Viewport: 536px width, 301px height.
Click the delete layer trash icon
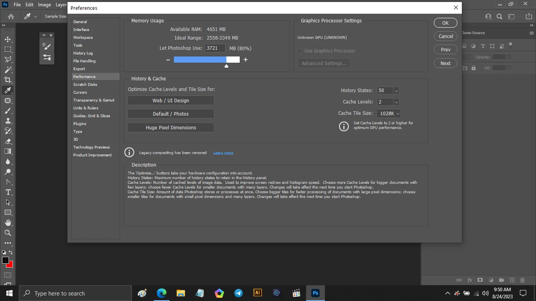click(x=522, y=280)
